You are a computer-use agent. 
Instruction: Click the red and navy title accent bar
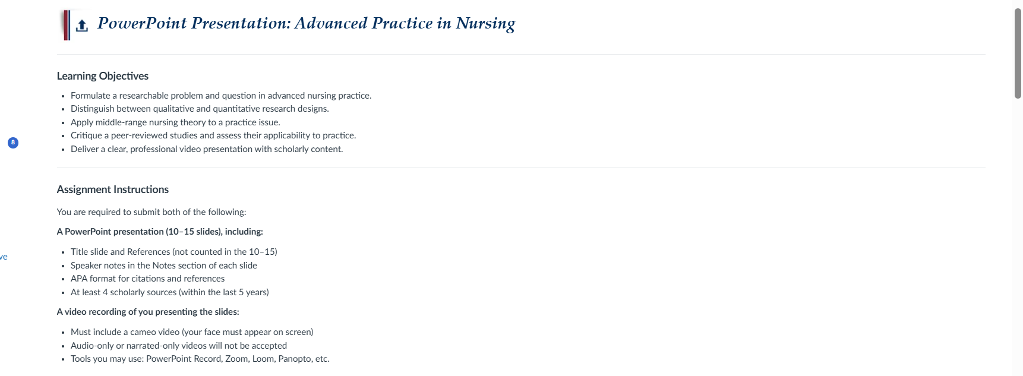67,25
